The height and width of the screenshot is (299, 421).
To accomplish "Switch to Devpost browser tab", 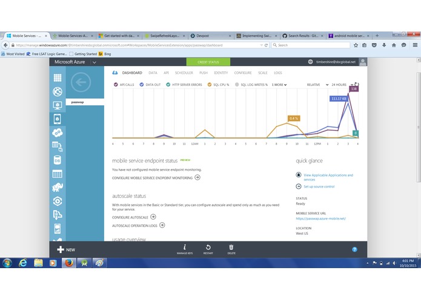I will 211,36.
